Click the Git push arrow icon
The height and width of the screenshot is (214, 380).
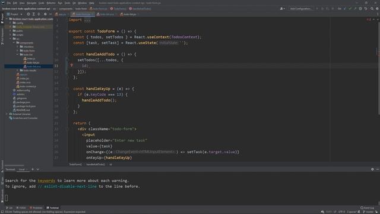pos(355,8)
